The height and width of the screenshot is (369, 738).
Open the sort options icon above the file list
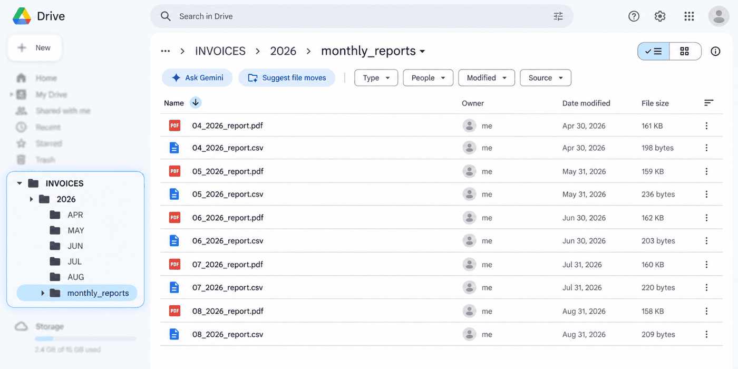[709, 103]
